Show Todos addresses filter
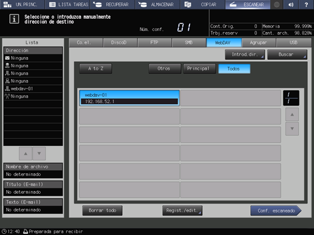 (234, 68)
